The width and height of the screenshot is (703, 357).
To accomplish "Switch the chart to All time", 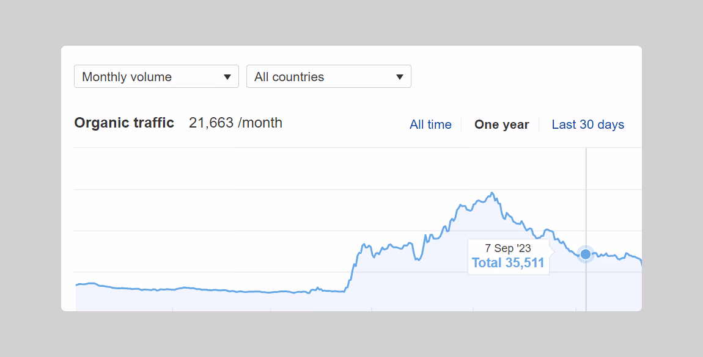I will point(430,124).
